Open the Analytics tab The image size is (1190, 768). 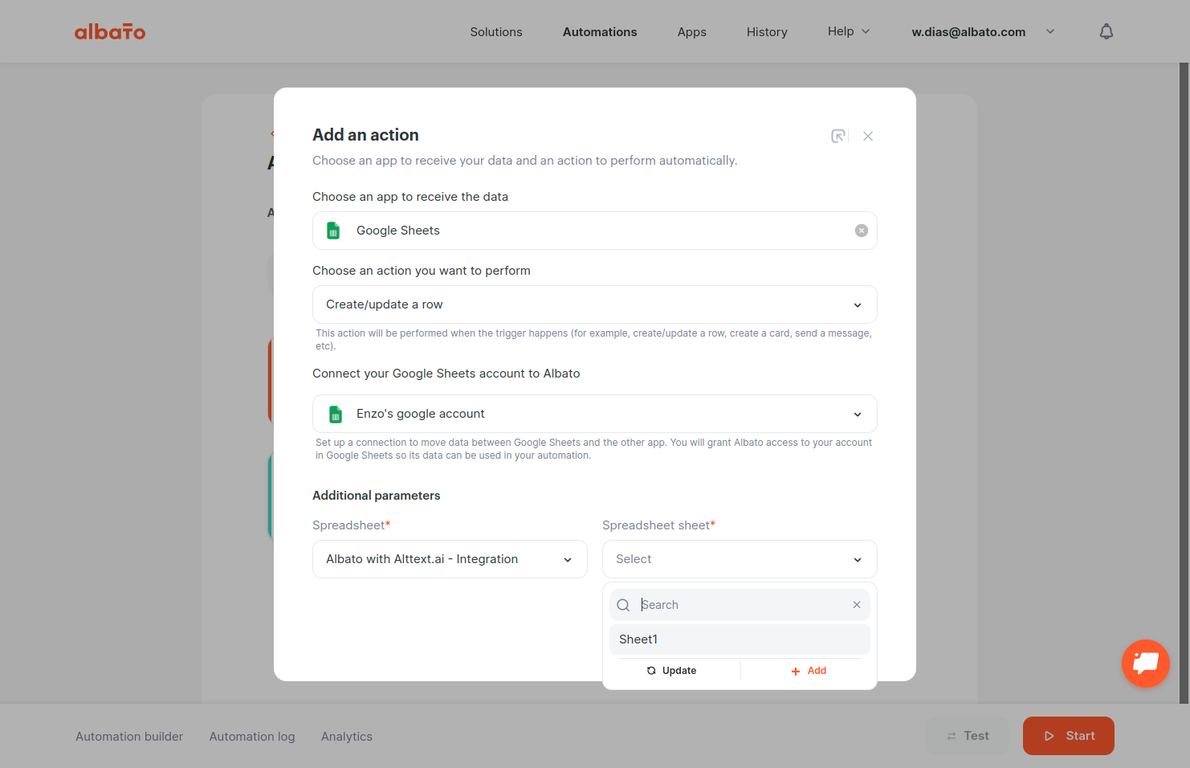[x=347, y=737]
